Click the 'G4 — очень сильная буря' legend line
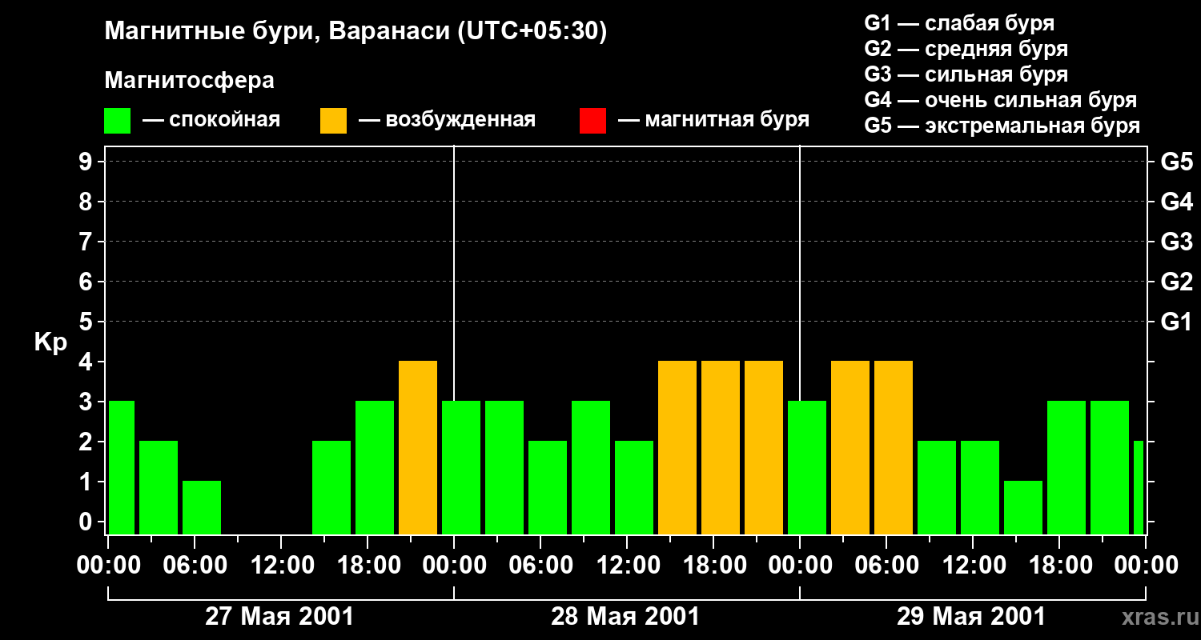The height and width of the screenshot is (640, 1201). 1001,100
